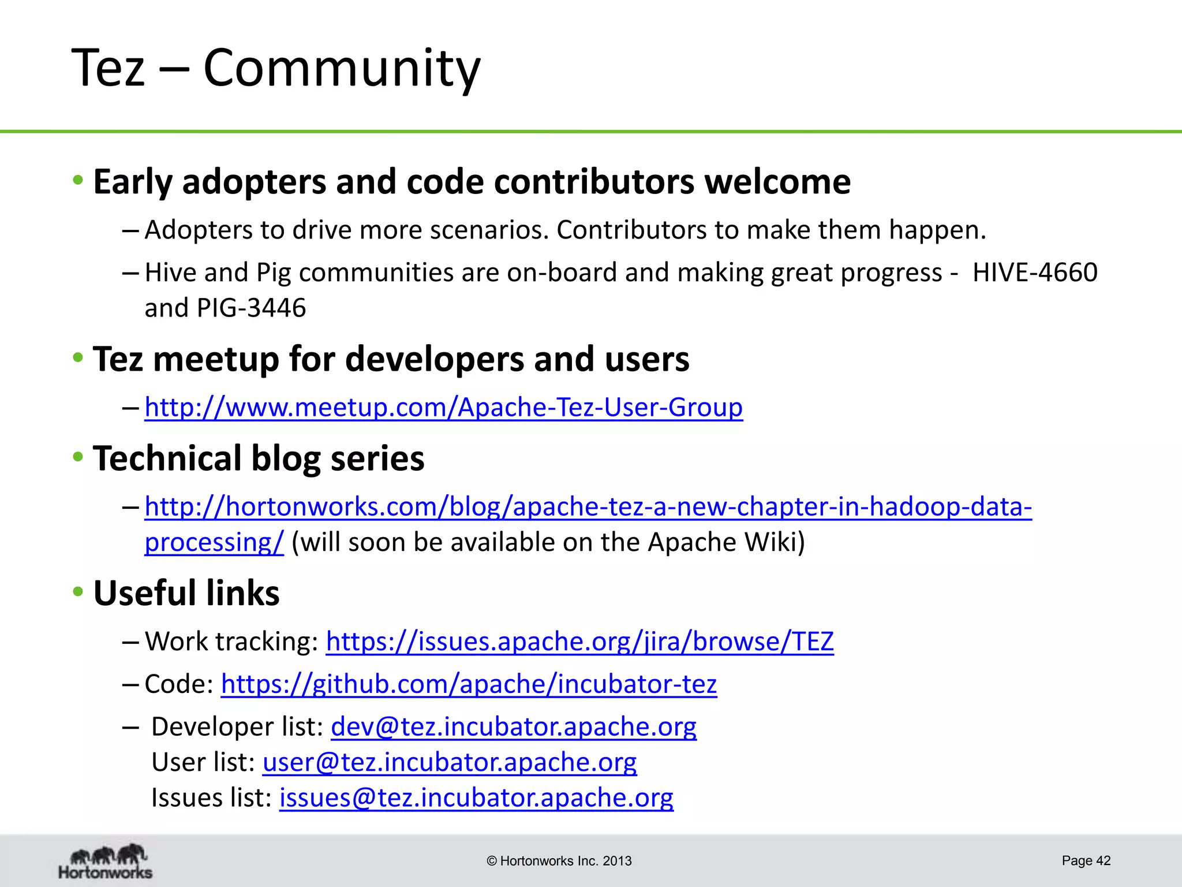Screen dimensions: 1182x887
Task: Click '(will soon be available on the Apache Wiki)' text
Action: (548, 543)
